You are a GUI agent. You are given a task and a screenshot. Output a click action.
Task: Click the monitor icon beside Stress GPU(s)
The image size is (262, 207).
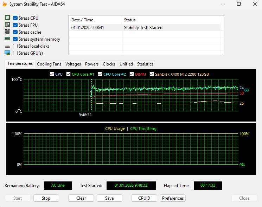(x=7, y=53)
